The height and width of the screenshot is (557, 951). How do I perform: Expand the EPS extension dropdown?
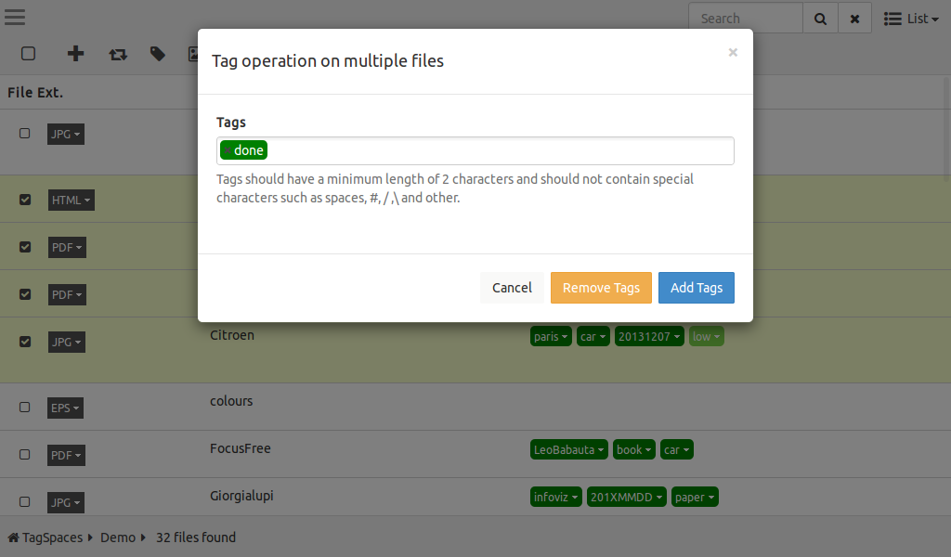[65, 408]
